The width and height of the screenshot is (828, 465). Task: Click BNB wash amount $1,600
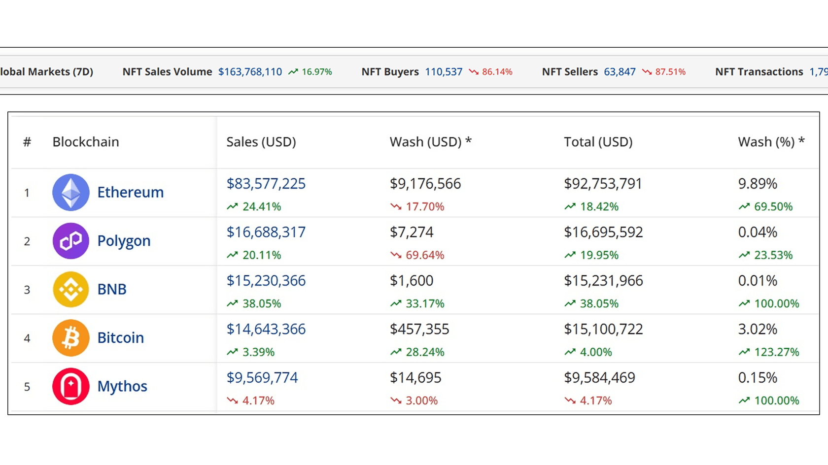click(x=412, y=281)
